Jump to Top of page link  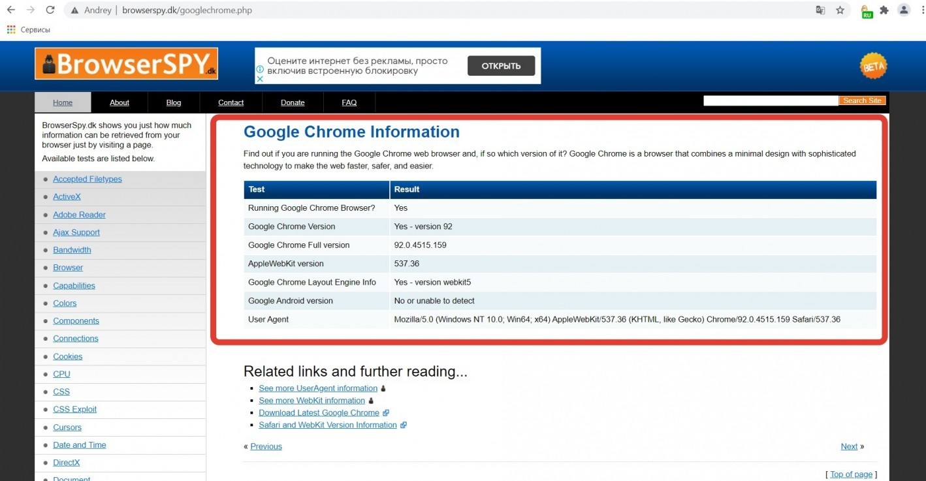pyautogui.click(x=851, y=474)
